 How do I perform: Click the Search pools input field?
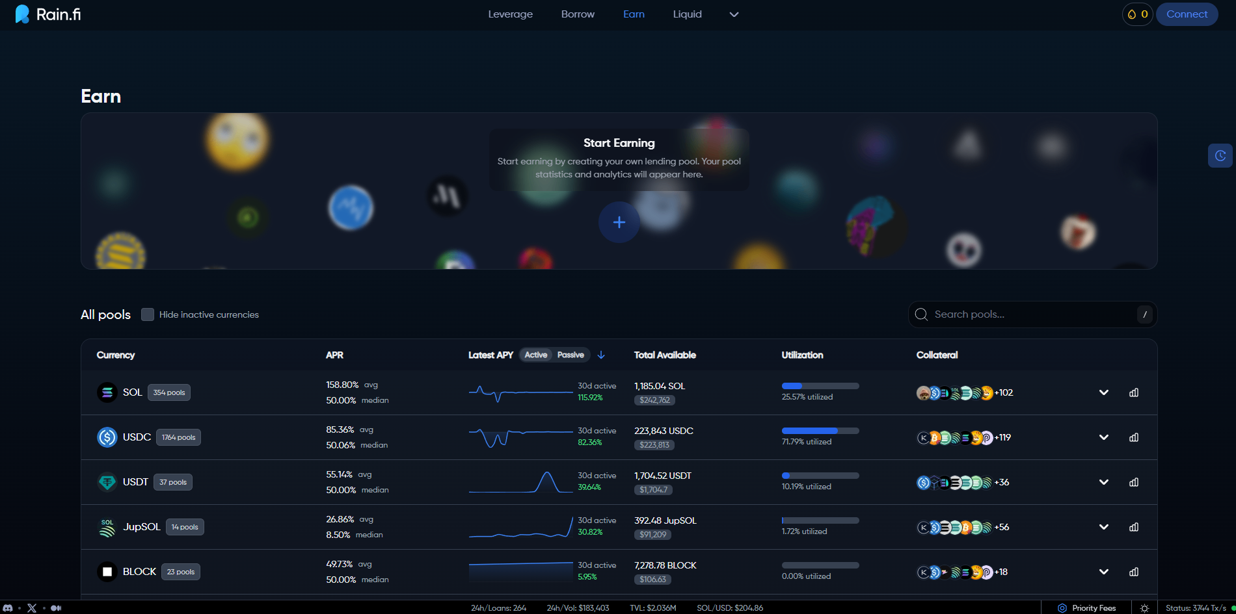coord(1031,314)
